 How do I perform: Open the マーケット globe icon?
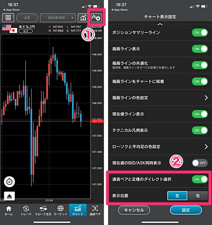[61, 210]
